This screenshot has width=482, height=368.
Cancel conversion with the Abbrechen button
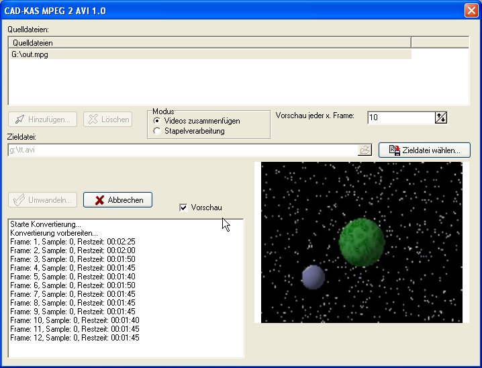tap(117, 199)
